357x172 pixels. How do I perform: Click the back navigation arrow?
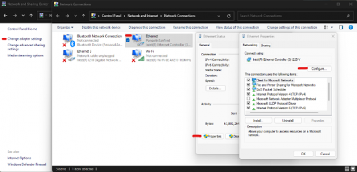coord(58,16)
